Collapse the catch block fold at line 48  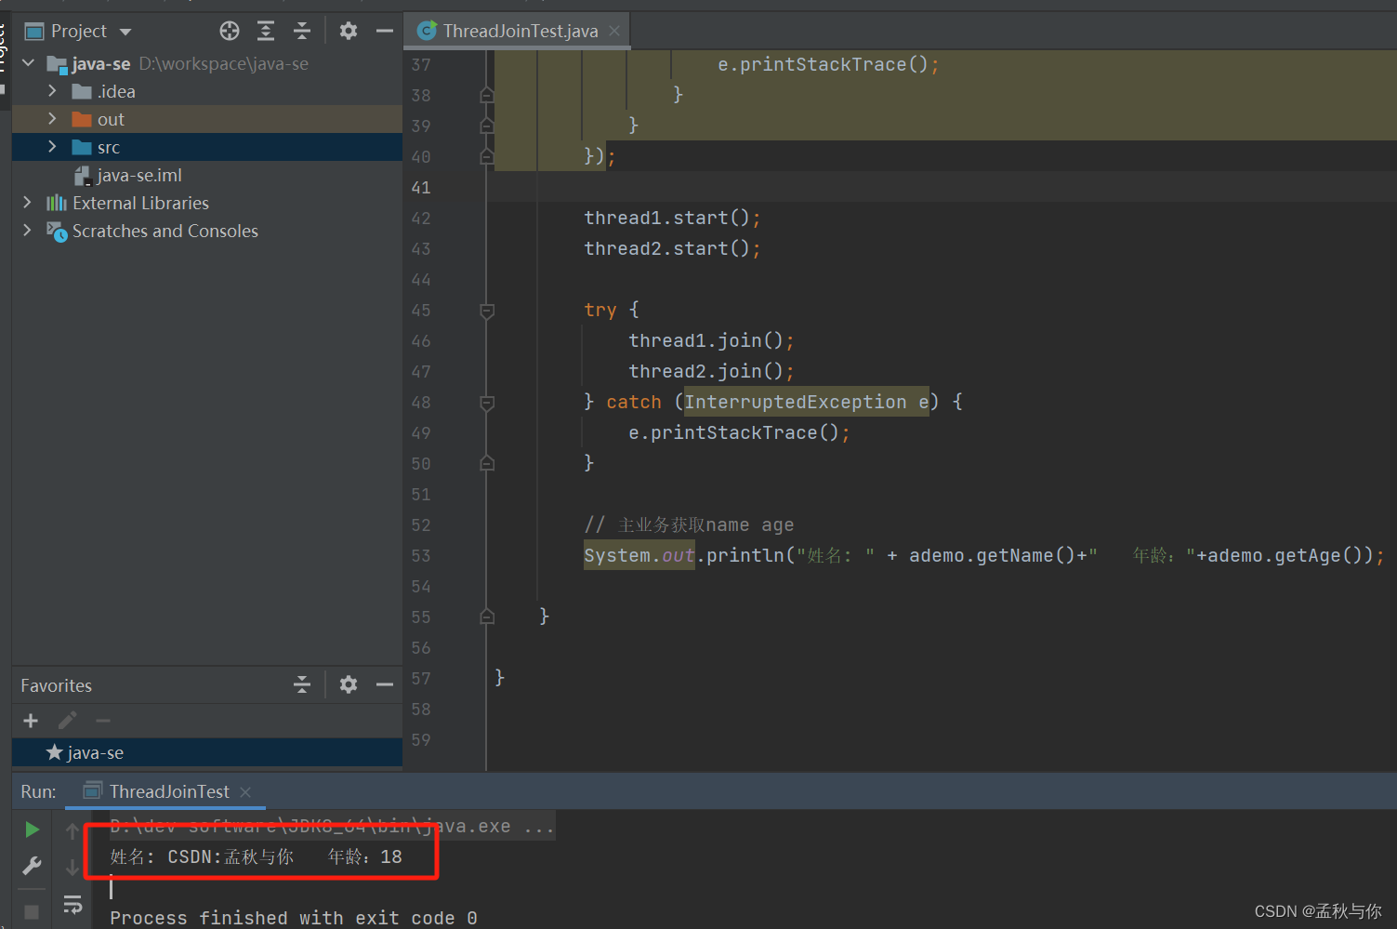pyautogui.click(x=486, y=403)
